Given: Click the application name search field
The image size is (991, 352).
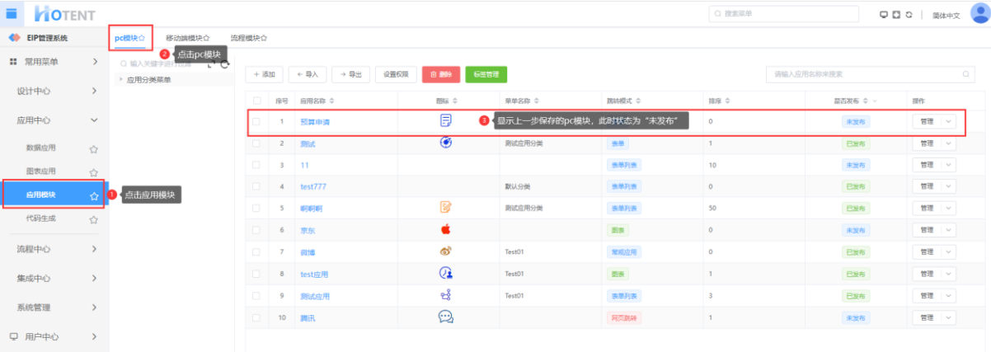Looking at the screenshot, I should click(864, 74).
